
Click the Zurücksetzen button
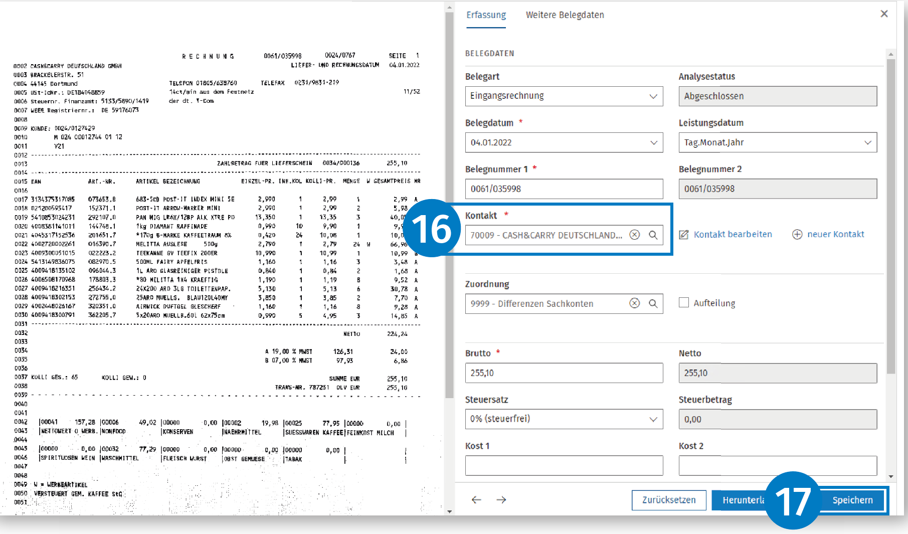coord(669,500)
